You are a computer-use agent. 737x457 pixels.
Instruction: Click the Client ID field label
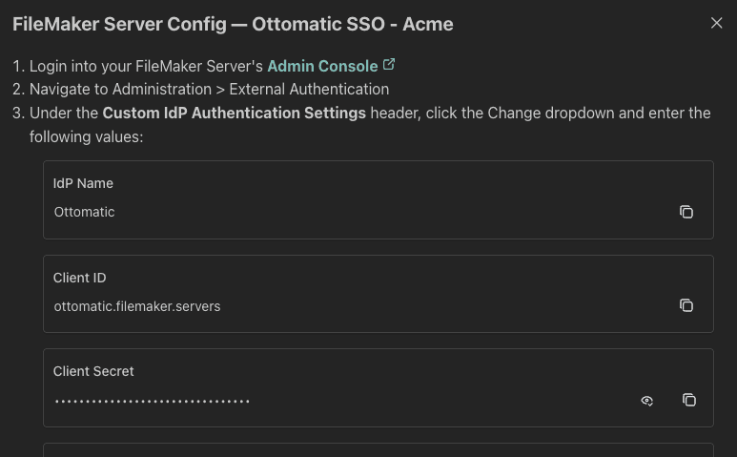tap(79, 278)
